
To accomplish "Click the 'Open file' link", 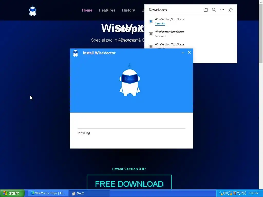I will click(160, 24).
